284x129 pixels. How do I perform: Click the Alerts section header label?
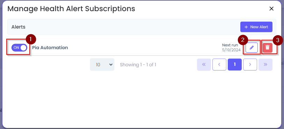coord(19,27)
